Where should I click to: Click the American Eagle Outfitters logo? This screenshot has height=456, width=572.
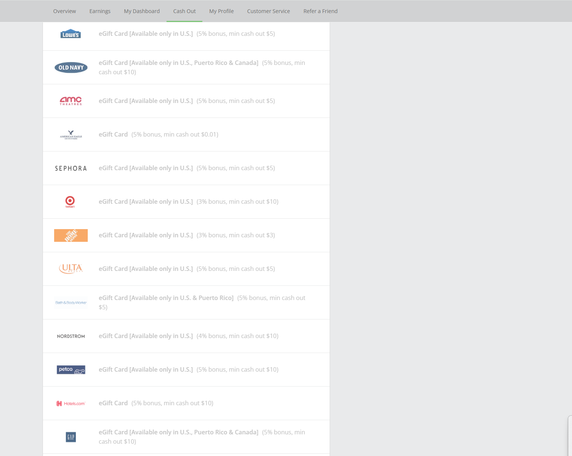71,135
